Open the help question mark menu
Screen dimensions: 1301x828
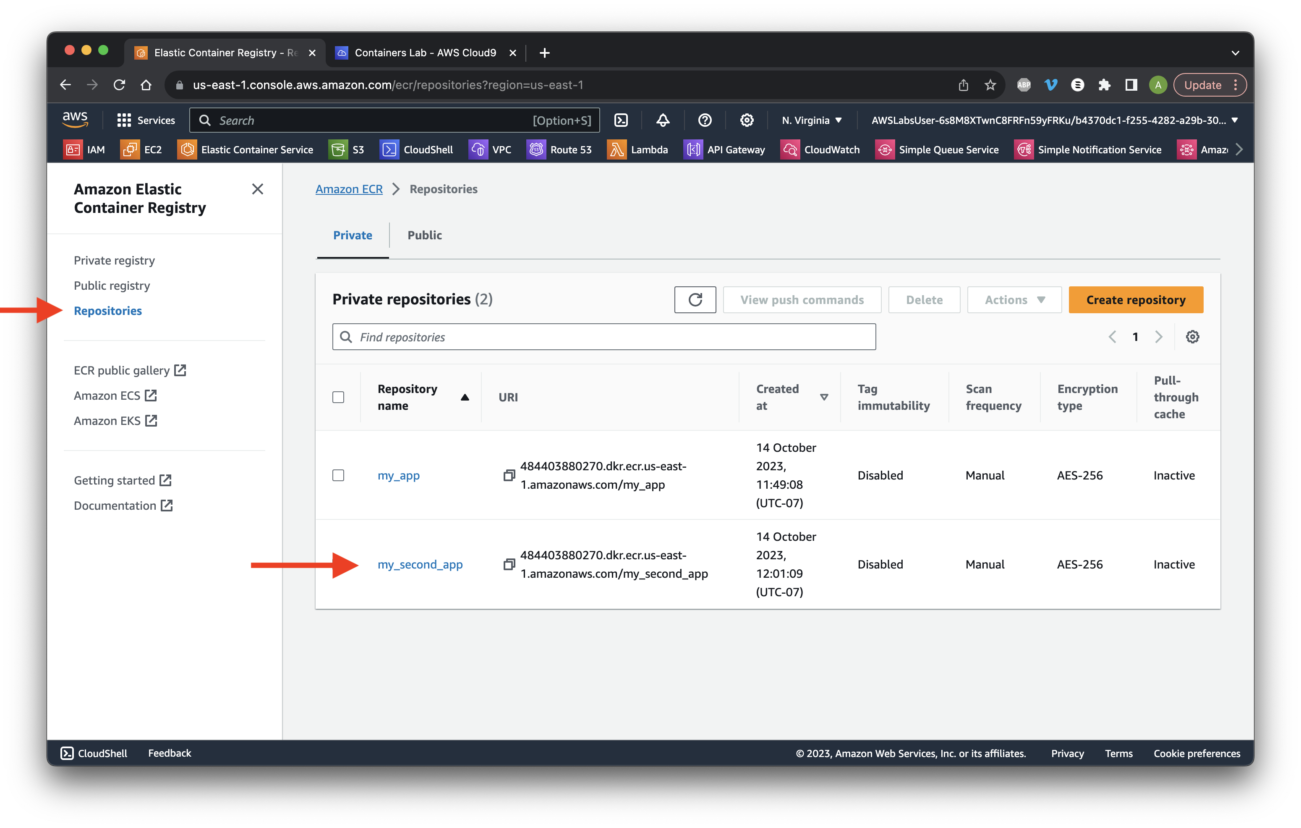(705, 120)
